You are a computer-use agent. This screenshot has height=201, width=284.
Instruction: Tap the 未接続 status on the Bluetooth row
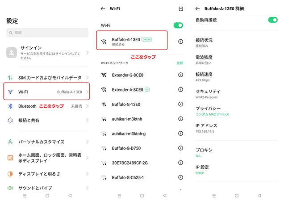[x=76, y=106]
